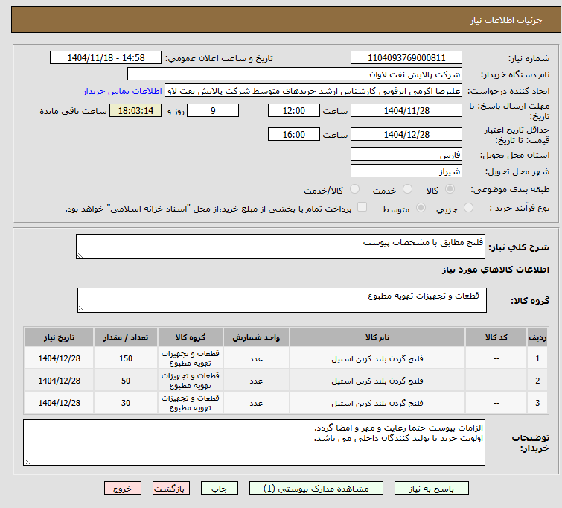
Task: Click the بازگشت back button
Action: [x=171, y=489]
